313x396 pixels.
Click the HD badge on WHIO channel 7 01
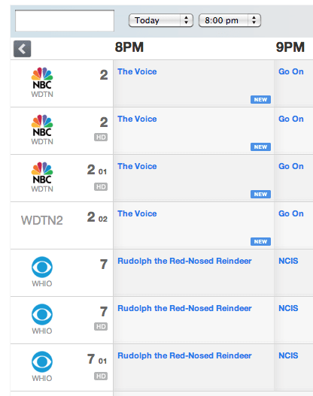101,376
